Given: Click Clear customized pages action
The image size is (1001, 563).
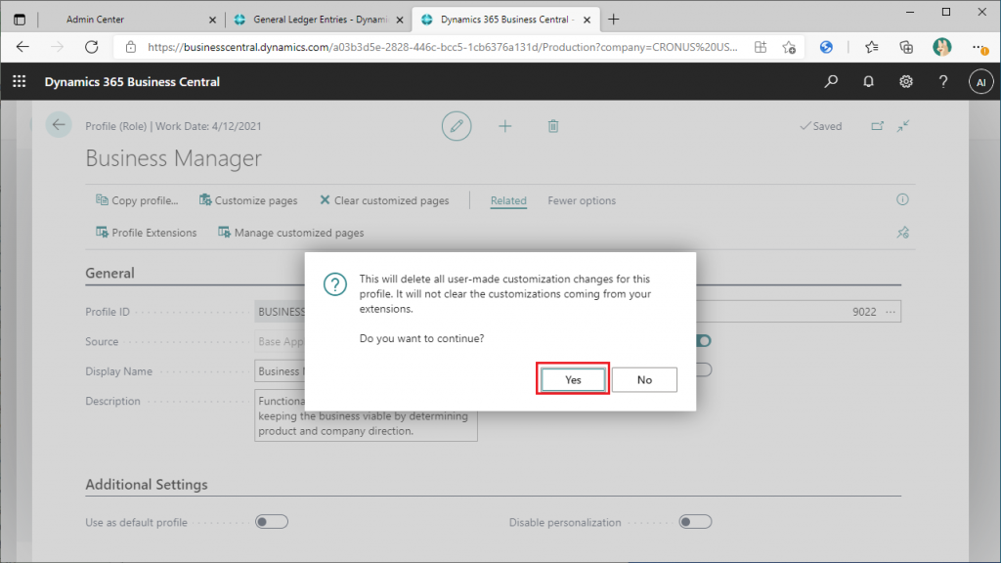Looking at the screenshot, I should tap(384, 200).
